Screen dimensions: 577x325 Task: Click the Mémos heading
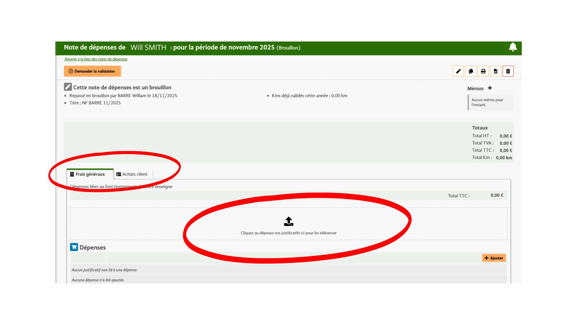(x=475, y=88)
